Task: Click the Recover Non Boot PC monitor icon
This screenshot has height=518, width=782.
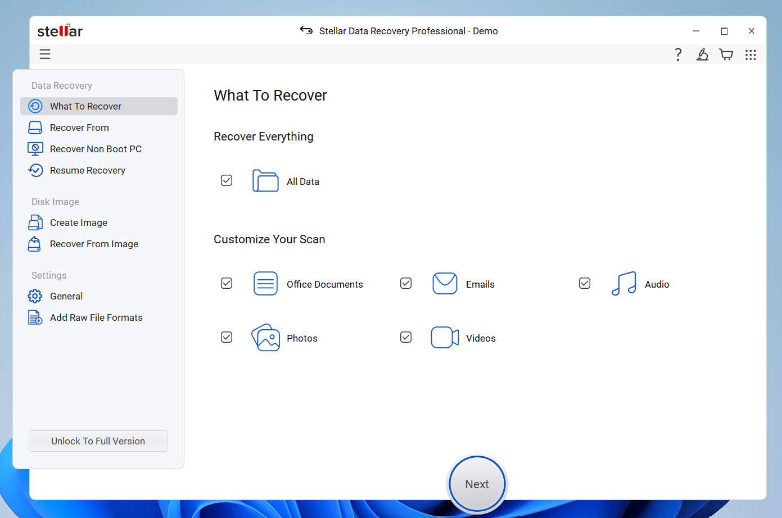Action: (35, 149)
